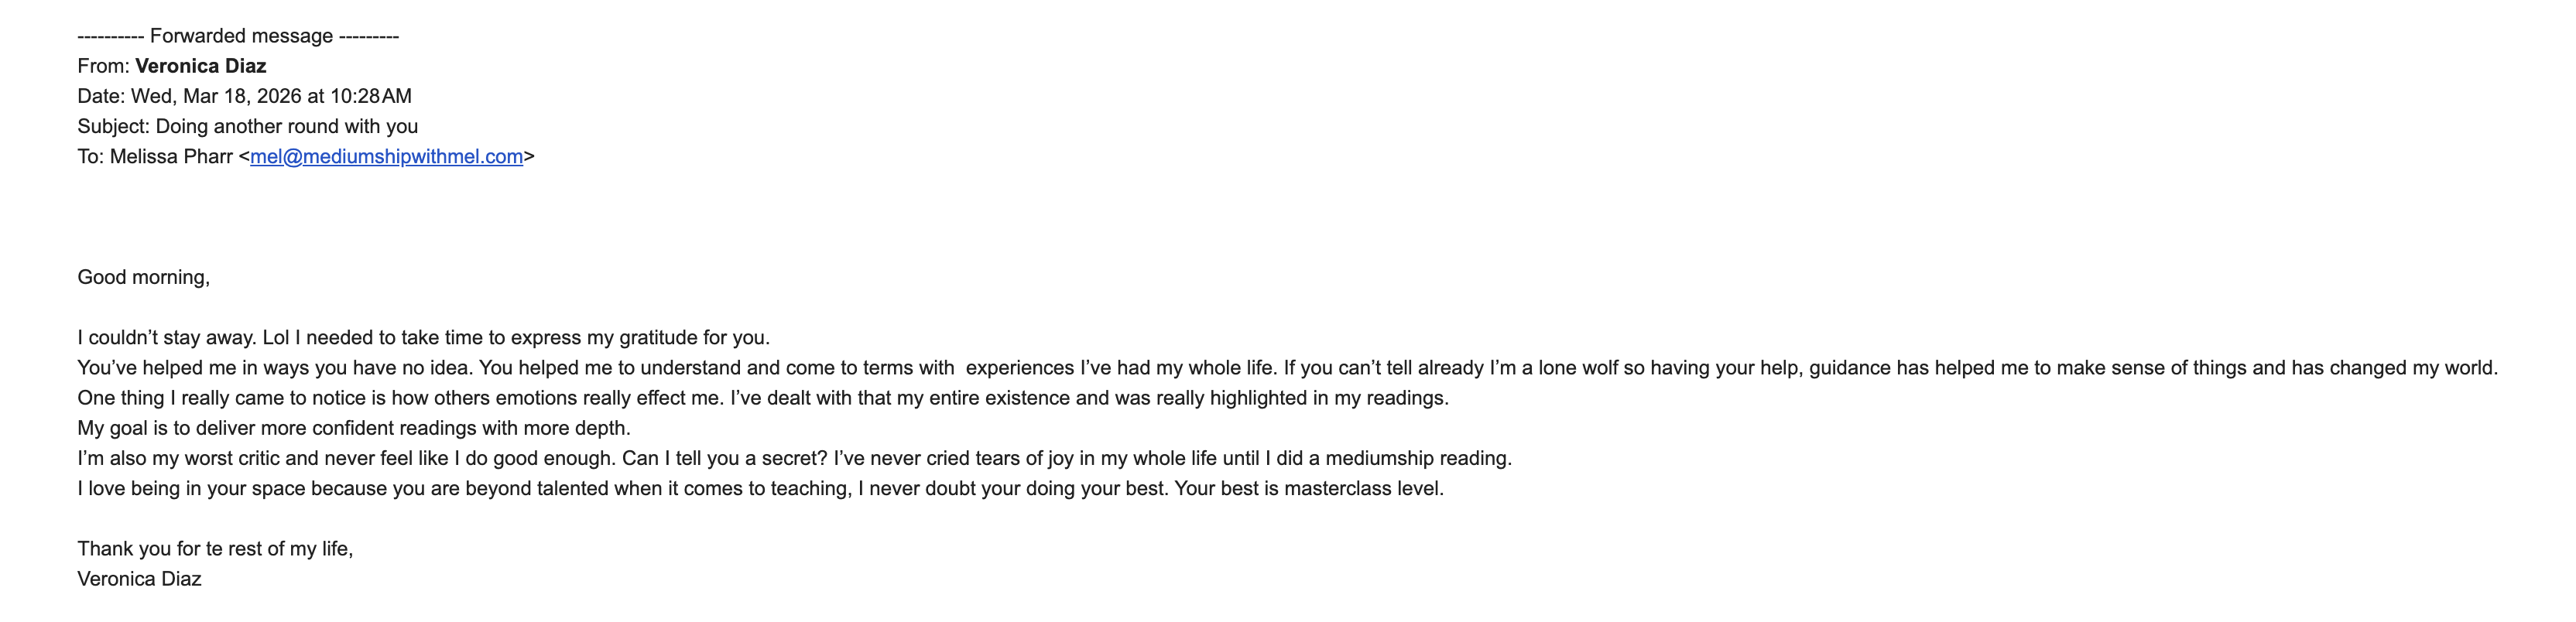Open the mel@mediumshipwithmel.com email link
Image resolution: width=2576 pixels, height=622 pixels.
(386, 157)
